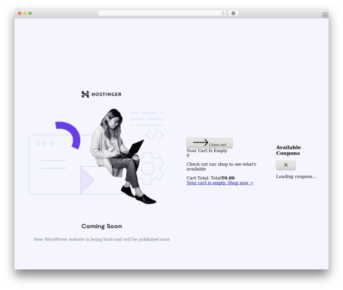Viewport: 343px width, 290px height.
Task: Click the 'Coming Soon' heading
Action: (102, 226)
